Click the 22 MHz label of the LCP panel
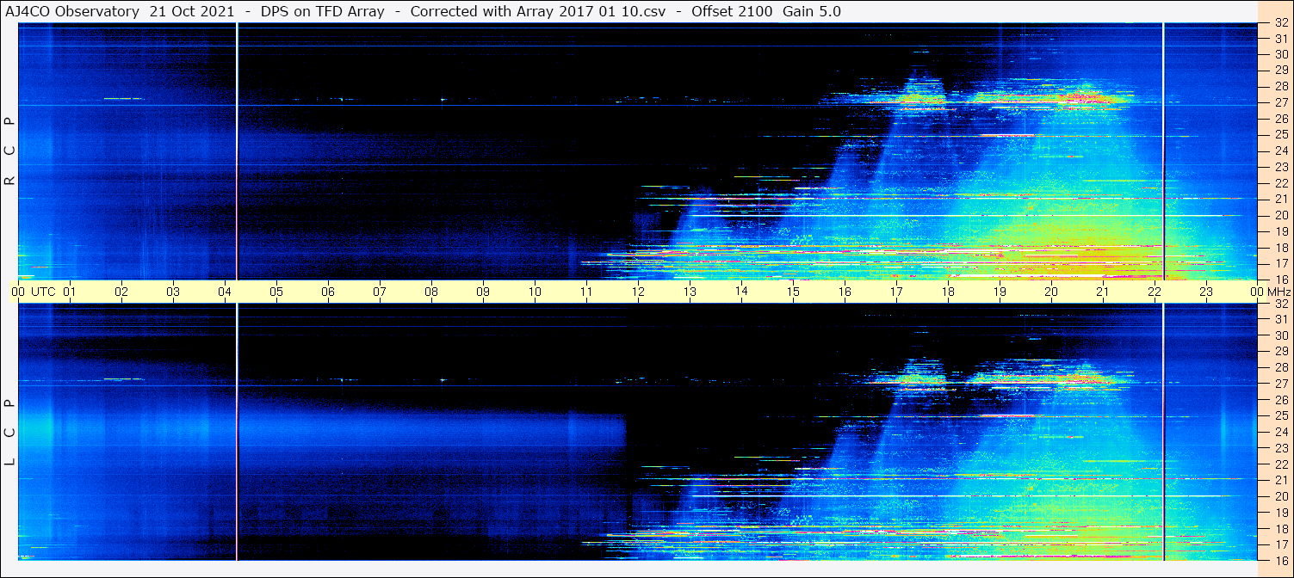This screenshot has width=1294, height=578. coord(1281,464)
